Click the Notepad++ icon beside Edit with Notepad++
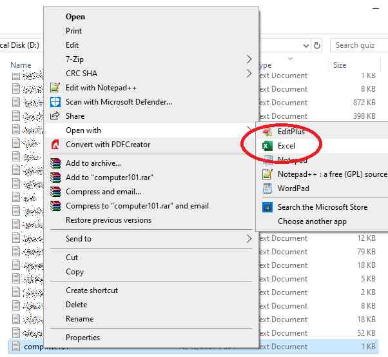The height and width of the screenshot is (357, 388). click(55, 88)
